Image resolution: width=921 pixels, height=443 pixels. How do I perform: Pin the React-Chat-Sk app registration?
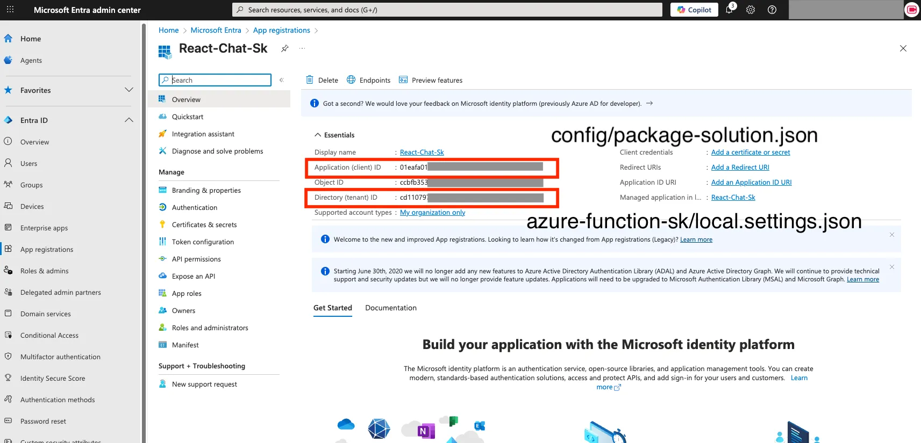(285, 48)
